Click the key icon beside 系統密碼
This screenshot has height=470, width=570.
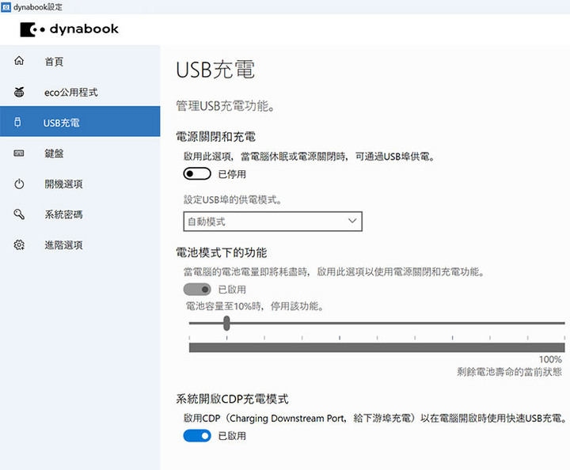[x=19, y=214]
